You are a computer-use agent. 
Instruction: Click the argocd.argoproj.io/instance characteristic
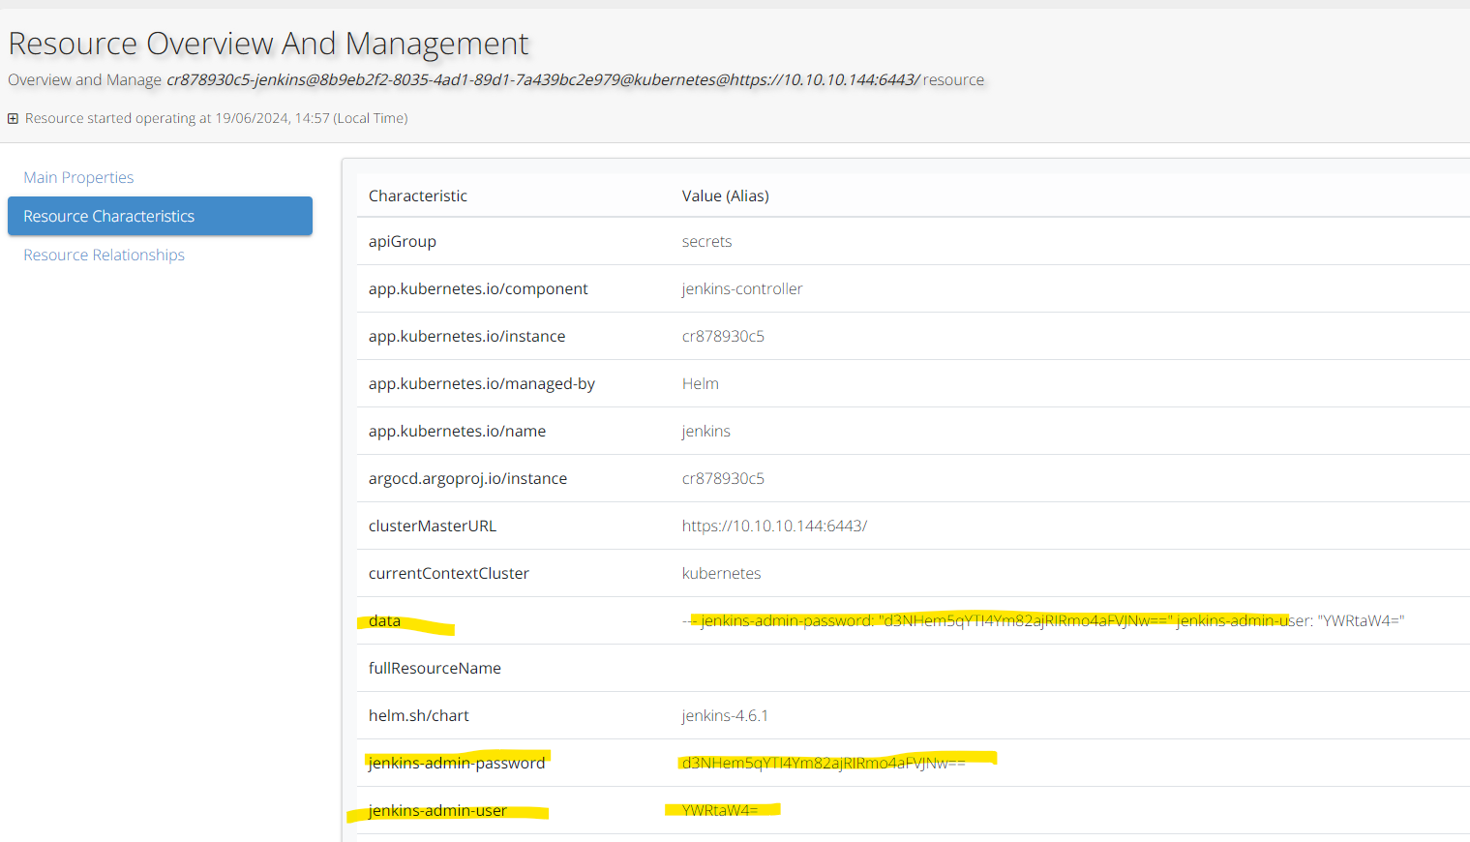pyautogui.click(x=467, y=479)
